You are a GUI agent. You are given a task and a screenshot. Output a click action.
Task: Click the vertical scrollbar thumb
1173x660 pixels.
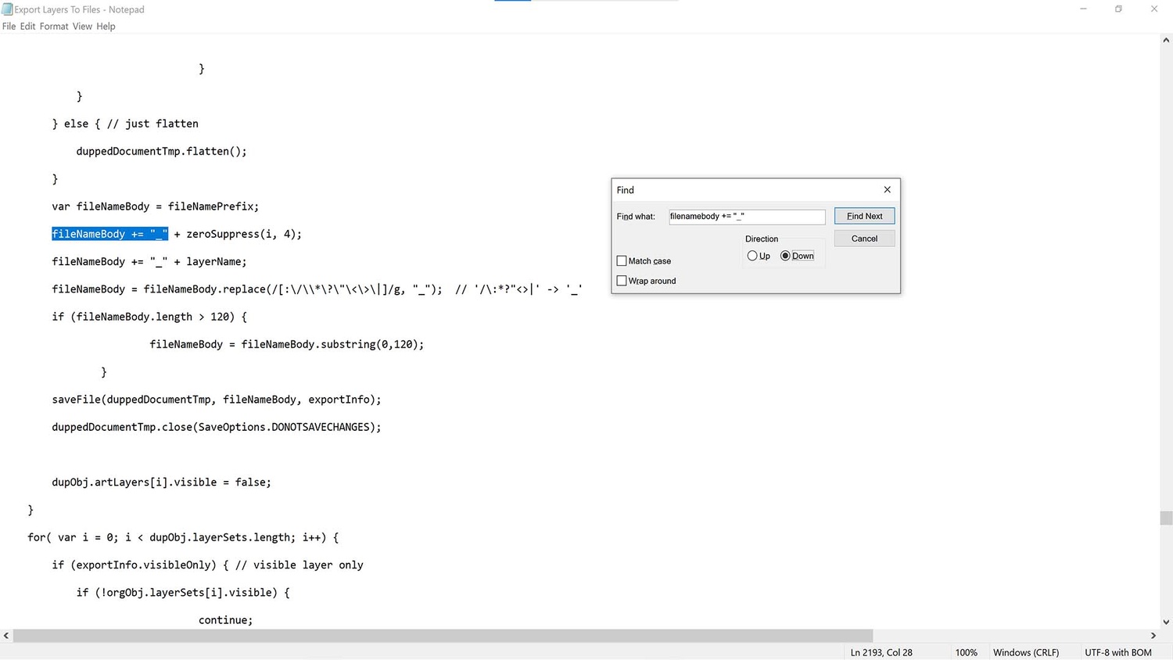pyautogui.click(x=1166, y=518)
